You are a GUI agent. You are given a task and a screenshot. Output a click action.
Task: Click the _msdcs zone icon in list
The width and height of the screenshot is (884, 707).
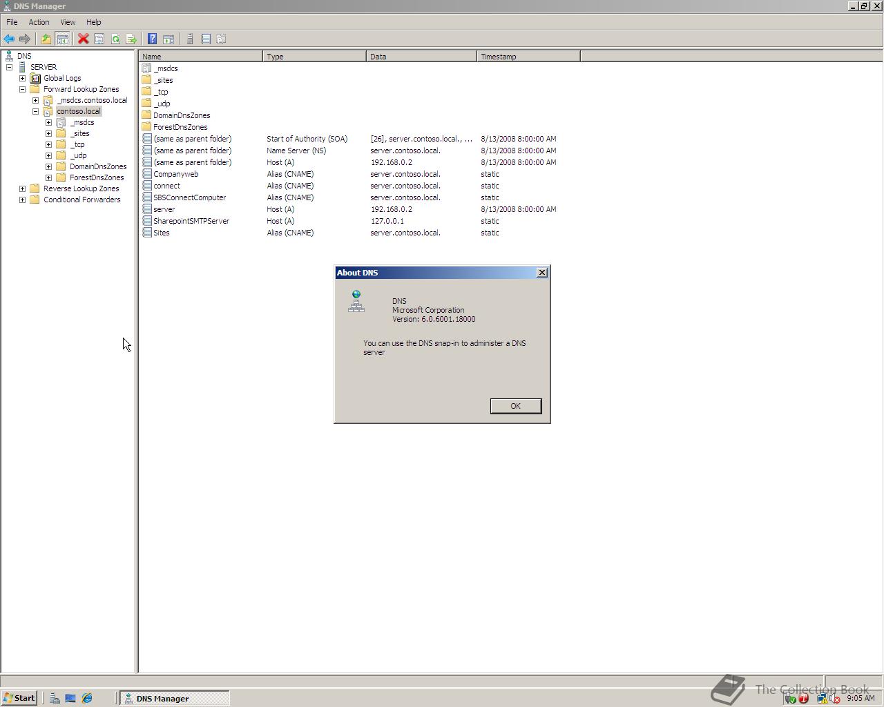(x=146, y=68)
